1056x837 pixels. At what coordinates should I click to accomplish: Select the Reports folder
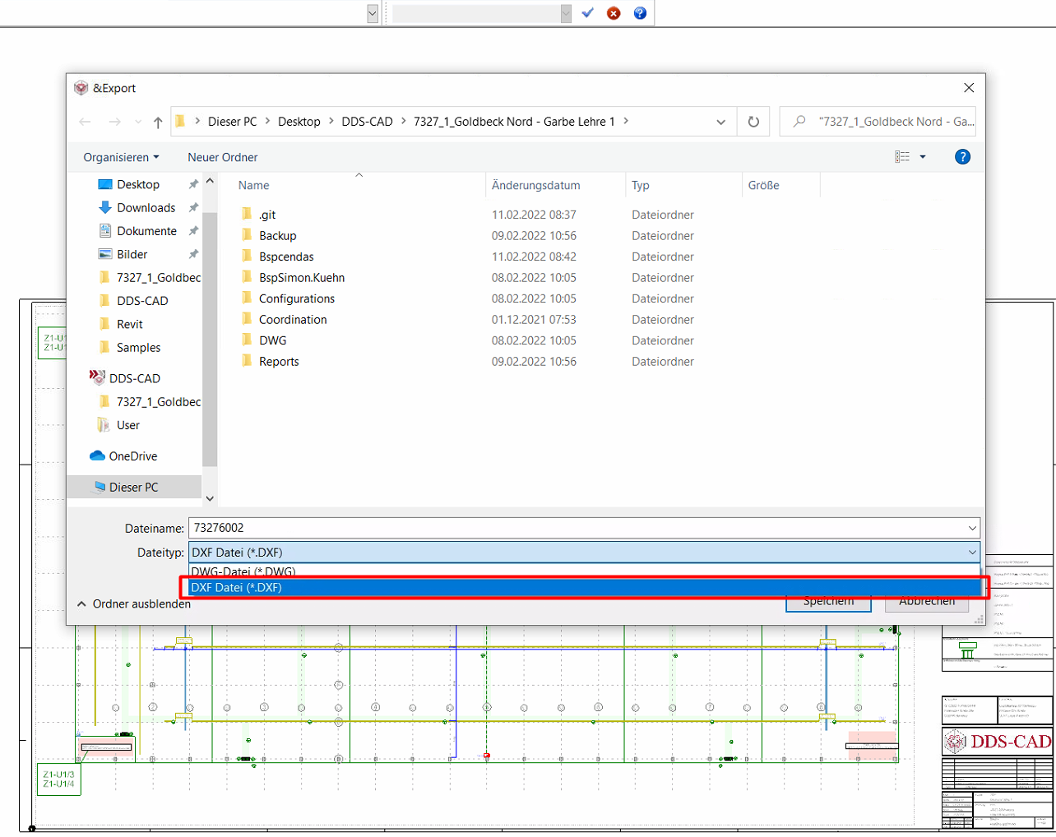[x=279, y=362]
